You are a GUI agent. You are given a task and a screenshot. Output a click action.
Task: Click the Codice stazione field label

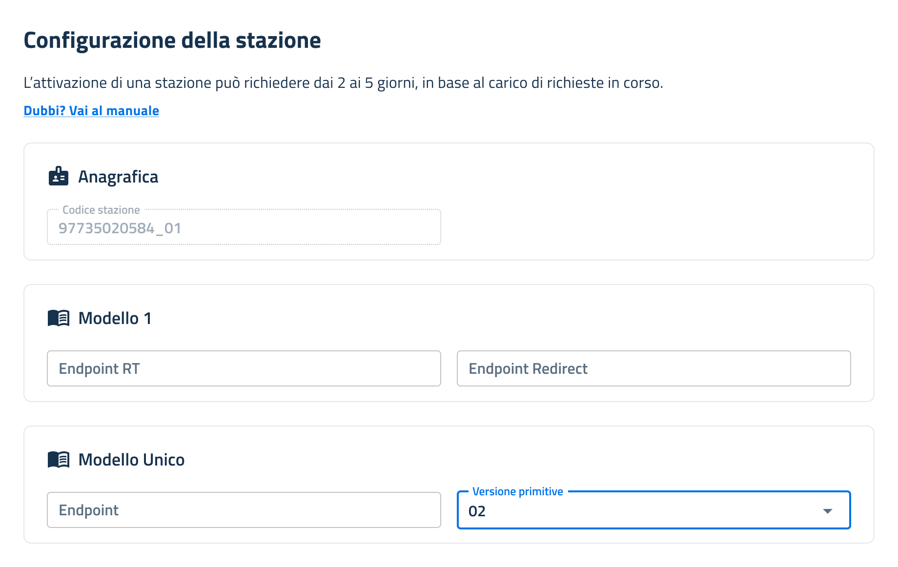coord(101,210)
